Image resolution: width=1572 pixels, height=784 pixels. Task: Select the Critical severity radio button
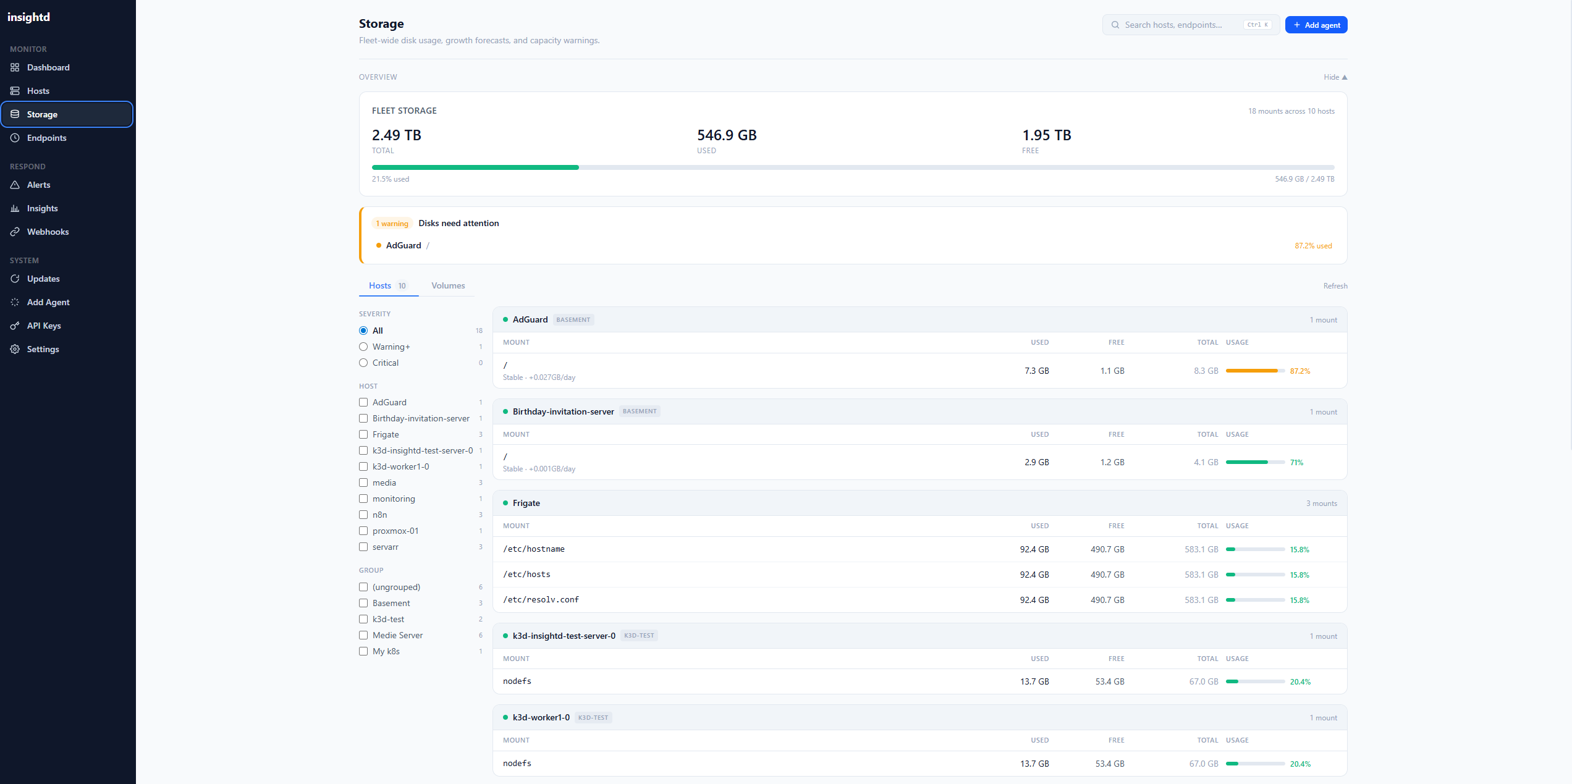point(363,363)
